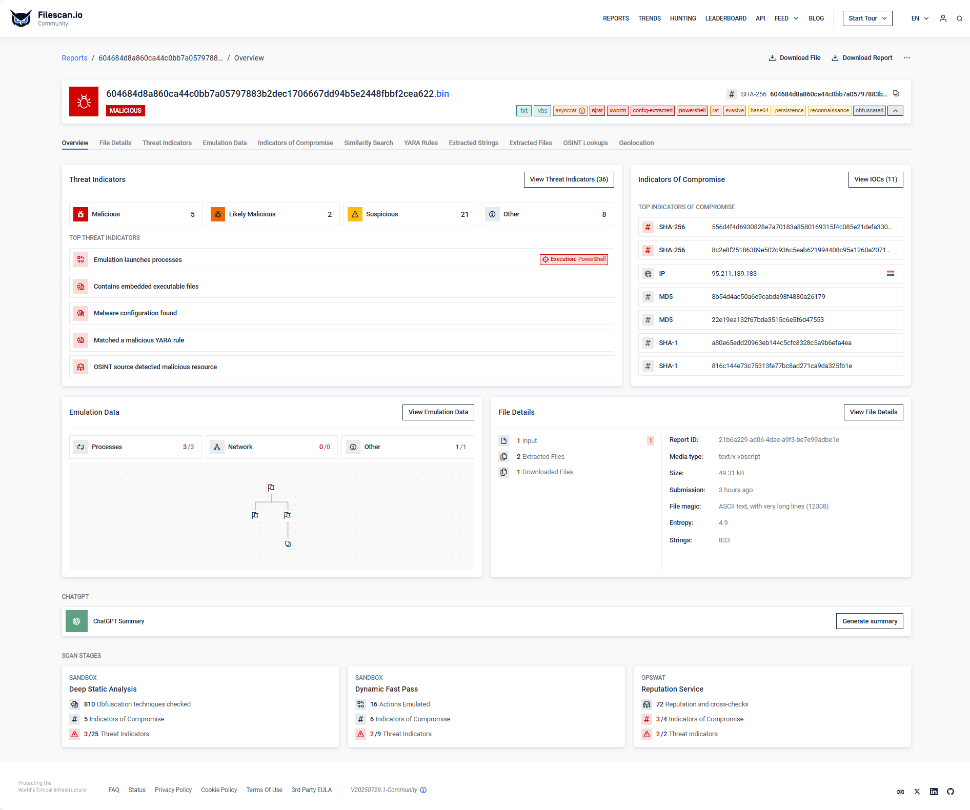Click the Suspicious warning triangle icon
Viewport: 970px width, 810px height.
click(x=355, y=214)
